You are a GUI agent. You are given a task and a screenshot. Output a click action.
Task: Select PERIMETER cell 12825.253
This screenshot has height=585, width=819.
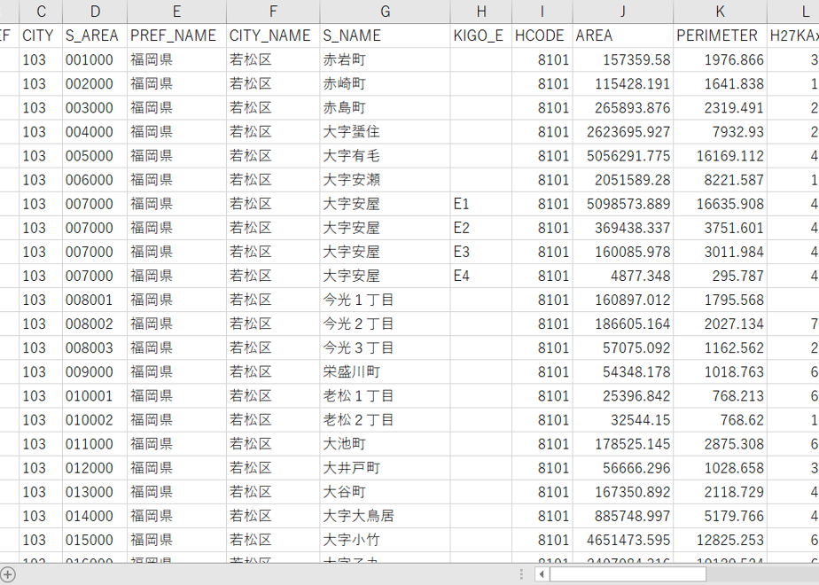coord(721,540)
